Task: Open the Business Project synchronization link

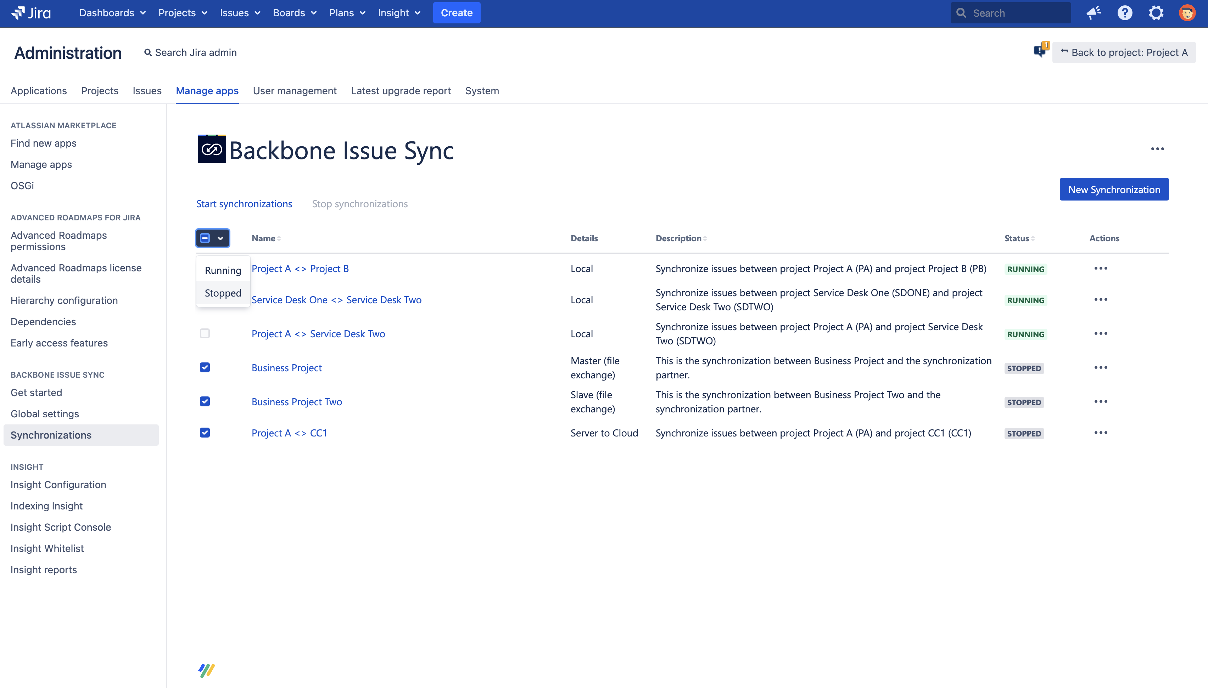Action: 286,367
